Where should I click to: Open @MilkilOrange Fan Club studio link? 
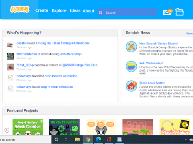pos(80,65)
